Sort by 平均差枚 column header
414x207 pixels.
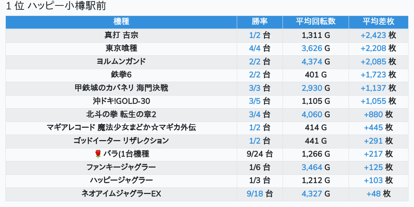(x=378, y=22)
